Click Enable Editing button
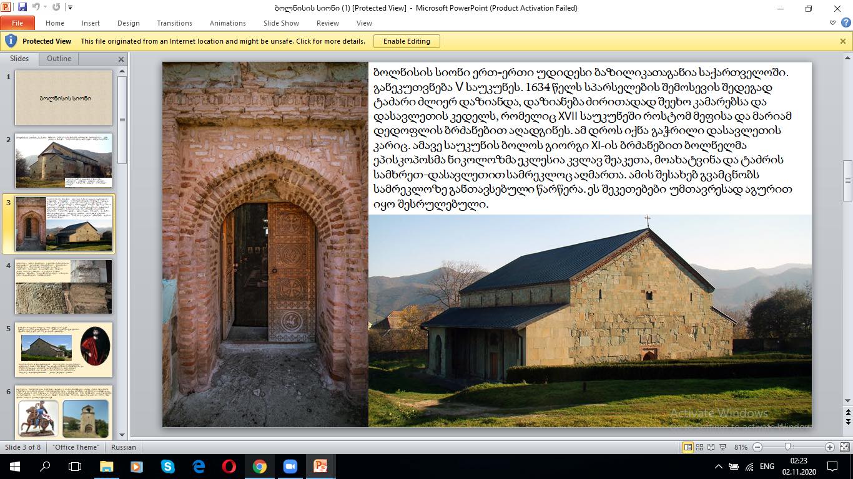The height and width of the screenshot is (479, 853). click(x=407, y=41)
